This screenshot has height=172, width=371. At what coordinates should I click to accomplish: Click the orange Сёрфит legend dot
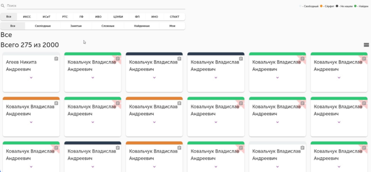point(321,6)
